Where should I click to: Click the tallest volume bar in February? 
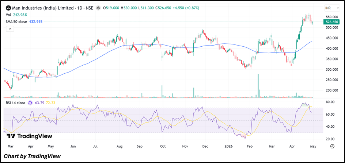tap(258, 86)
